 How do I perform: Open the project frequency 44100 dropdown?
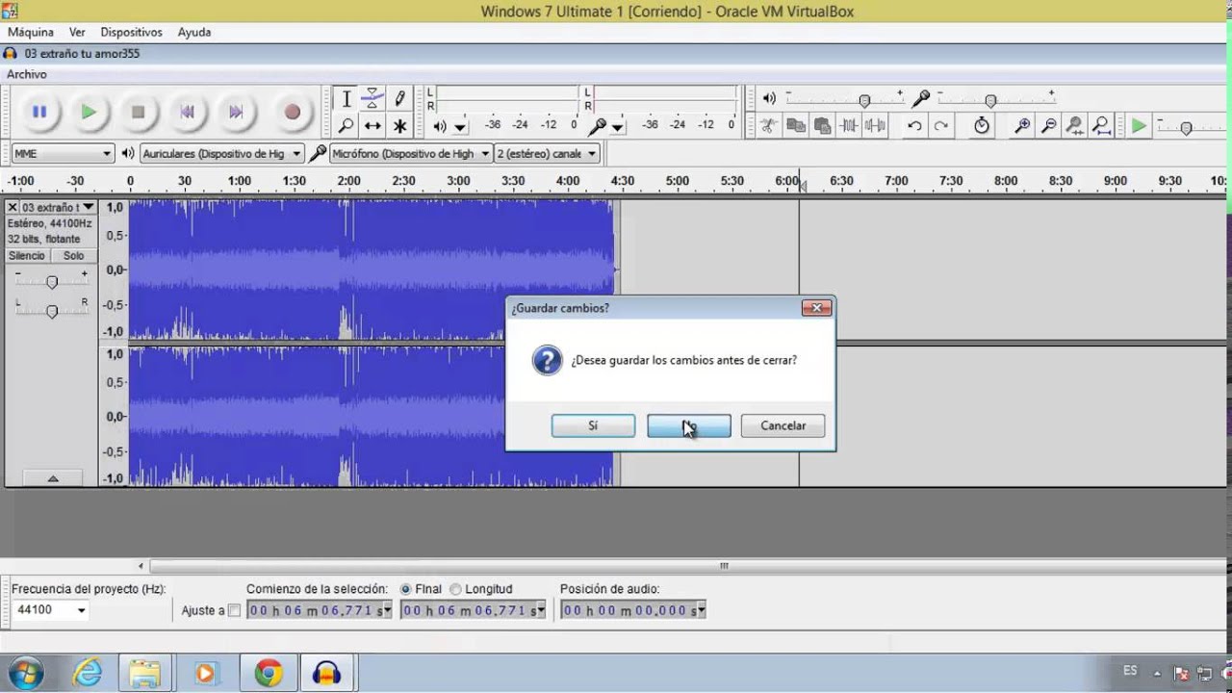[x=51, y=609]
